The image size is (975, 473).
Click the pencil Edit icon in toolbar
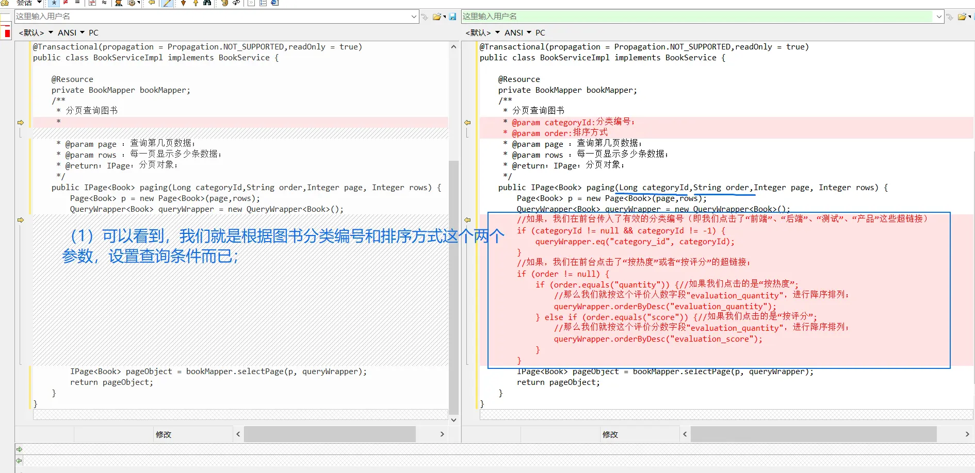[x=167, y=3]
